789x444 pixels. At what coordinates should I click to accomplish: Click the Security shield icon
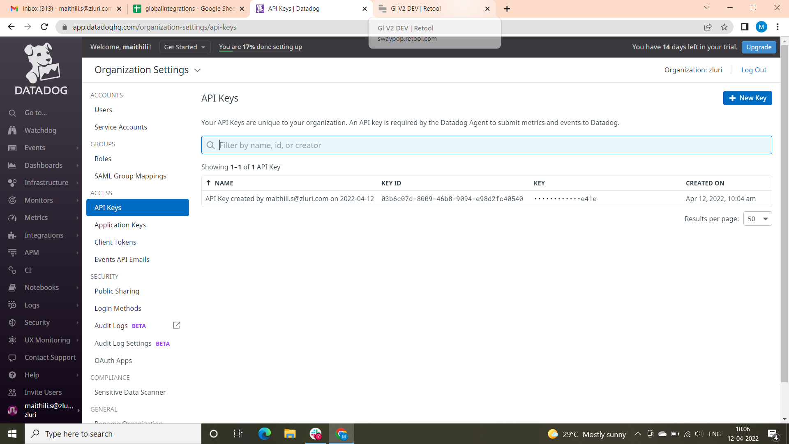tap(12, 323)
